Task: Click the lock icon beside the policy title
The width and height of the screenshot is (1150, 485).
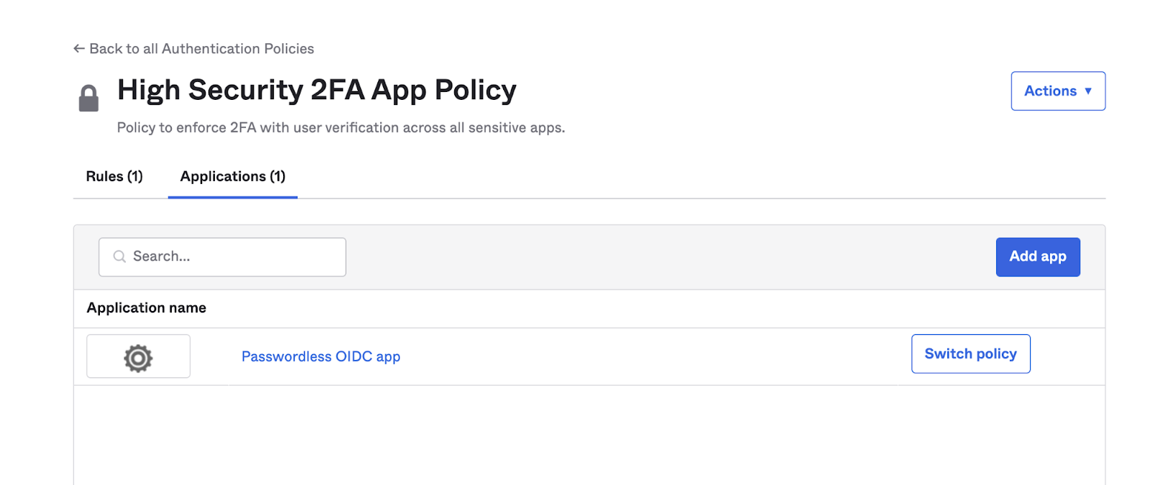Action: pyautogui.click(x=89, y=97)
